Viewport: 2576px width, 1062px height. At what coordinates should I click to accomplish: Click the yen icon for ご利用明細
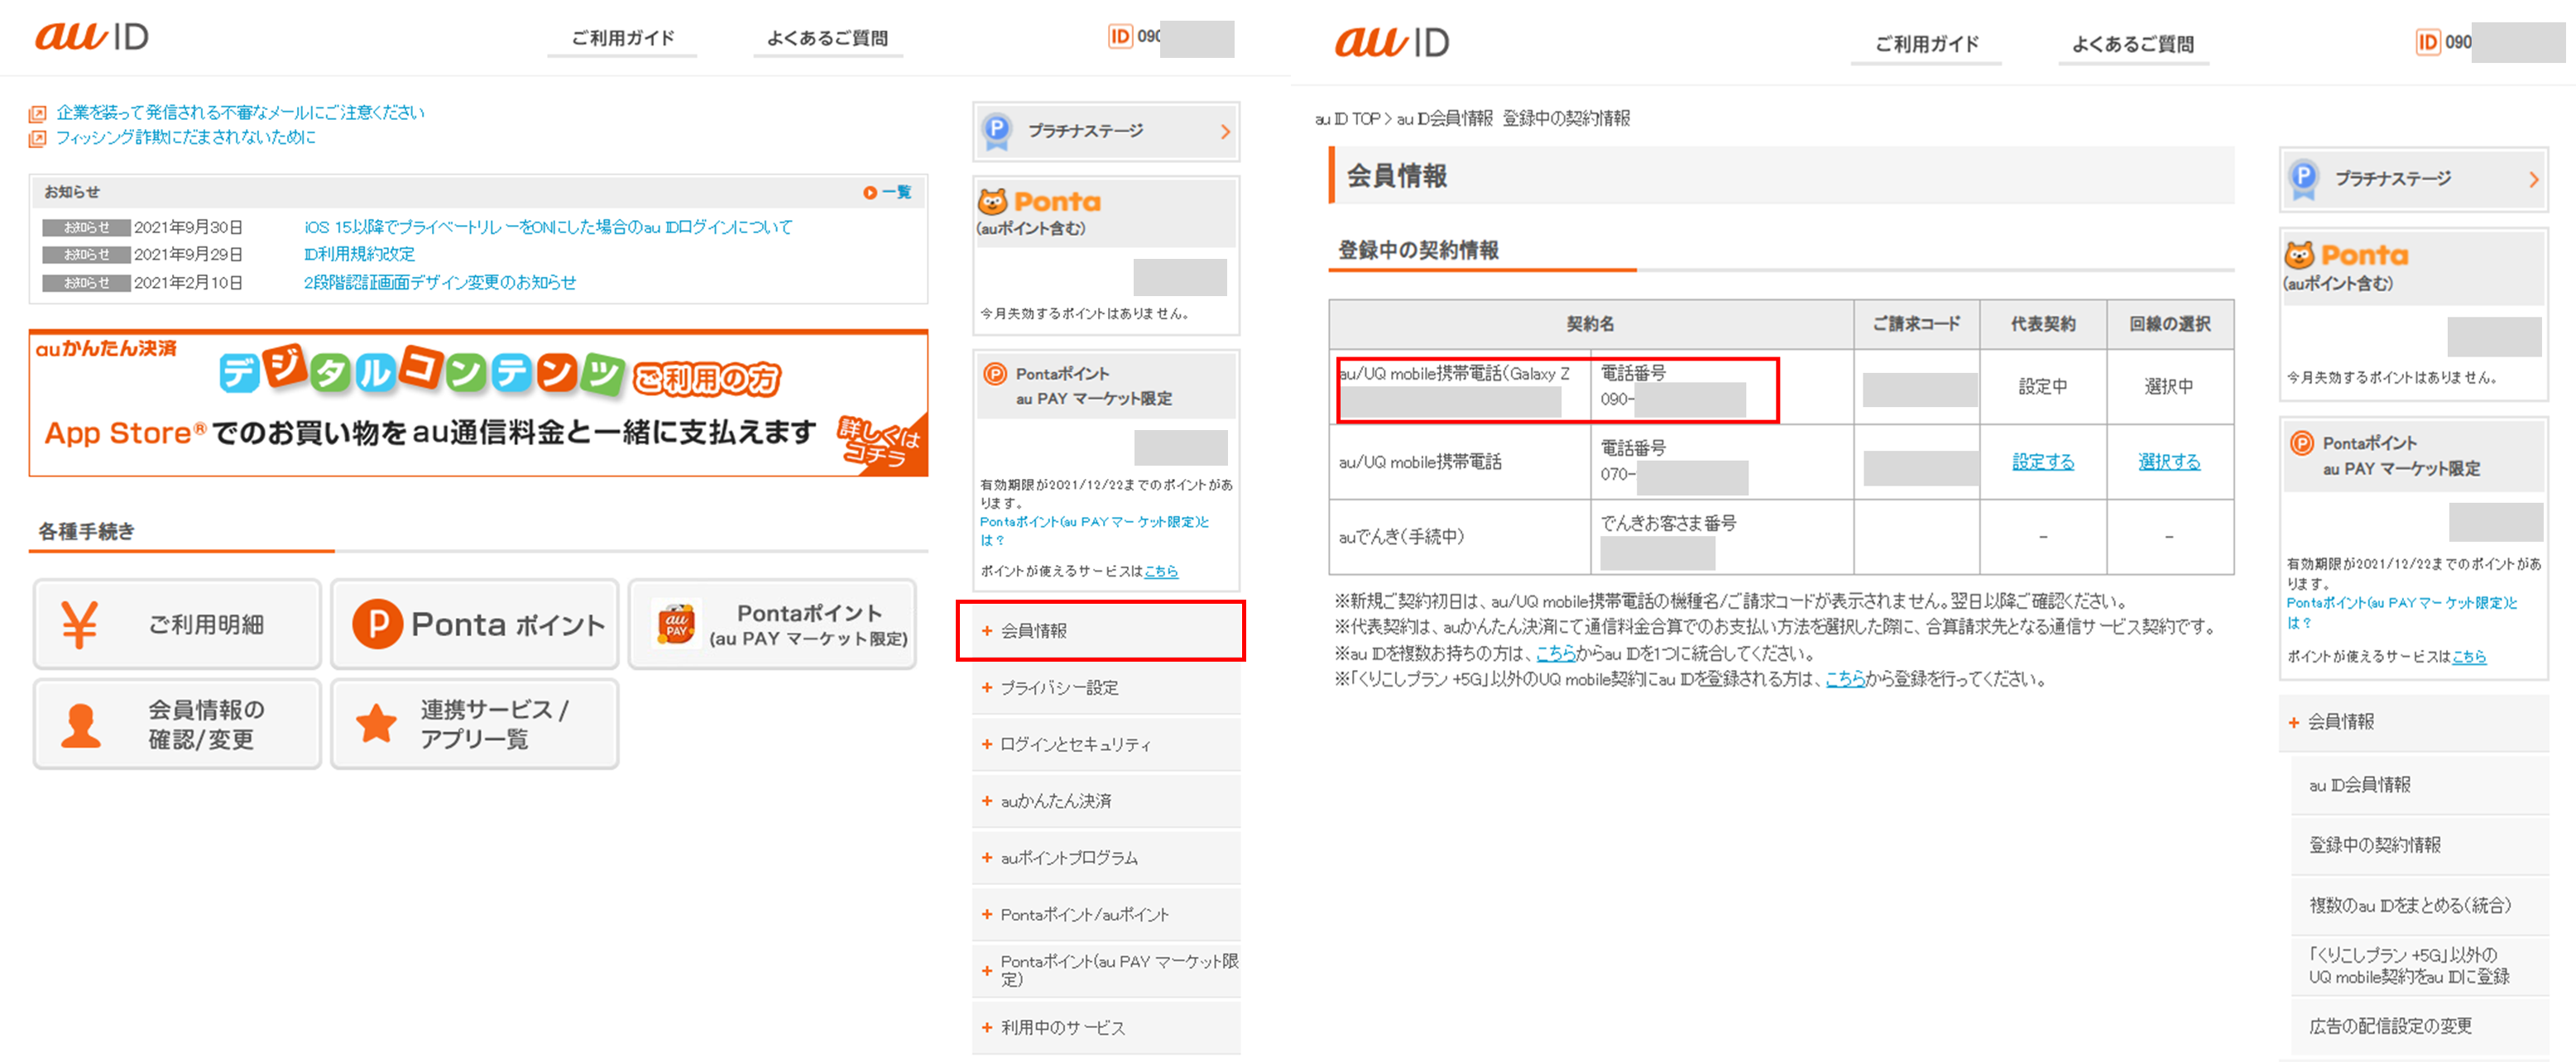click(x=79, y=624)
